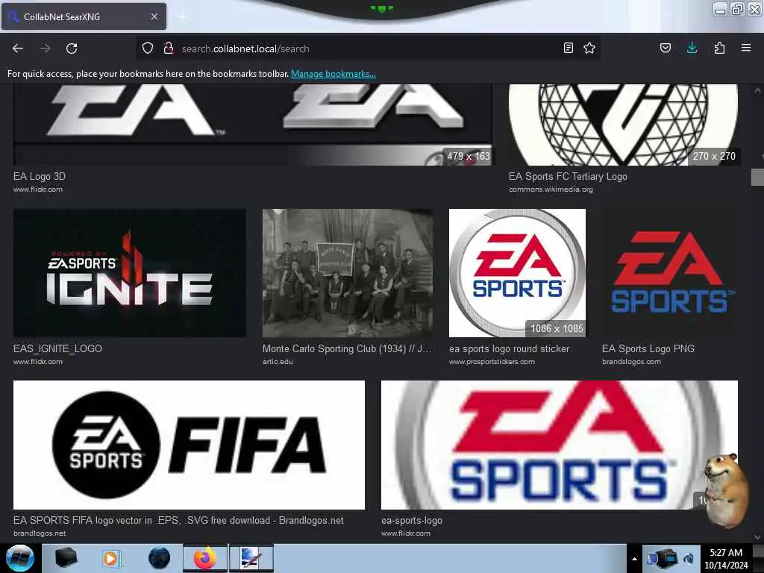Screen dimensions: 764x573
Task: Select the CollabNet SearXNG tab
Action: point(84,16)
